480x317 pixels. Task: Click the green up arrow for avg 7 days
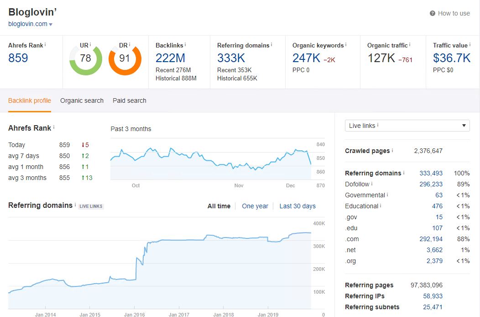pyautogui.click(x=83, y=156)
